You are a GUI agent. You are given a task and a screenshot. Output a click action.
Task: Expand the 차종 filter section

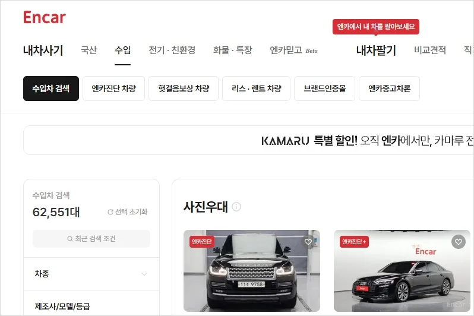[91, 274]
